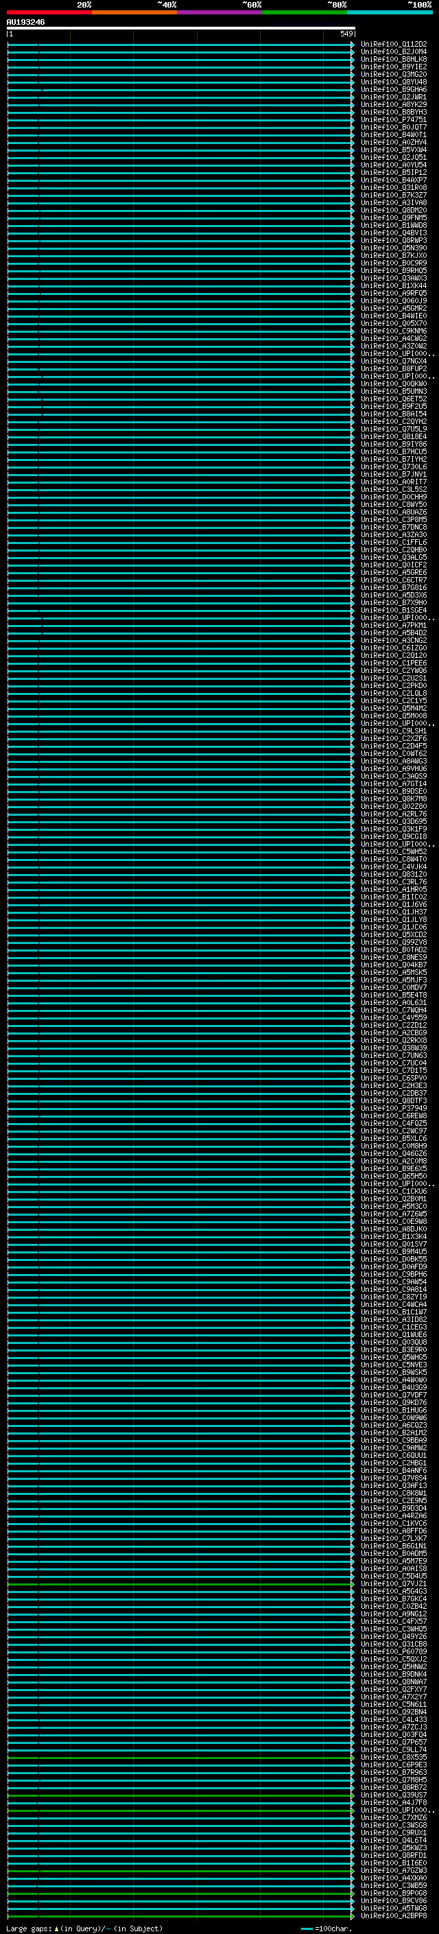Open hit UniRef100_B4W0T1
439x1934 pixels.
(393, 135)
